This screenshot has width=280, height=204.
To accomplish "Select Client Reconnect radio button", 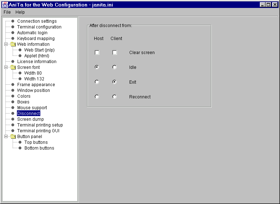I will (114, 97).
